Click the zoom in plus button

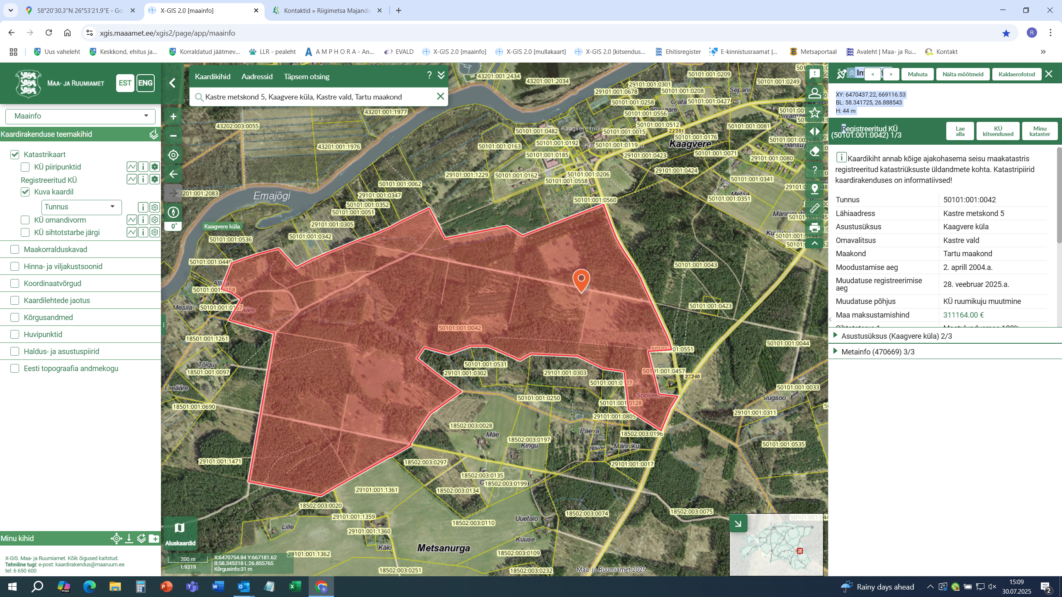pyautogui.click(x=173, y=116)
